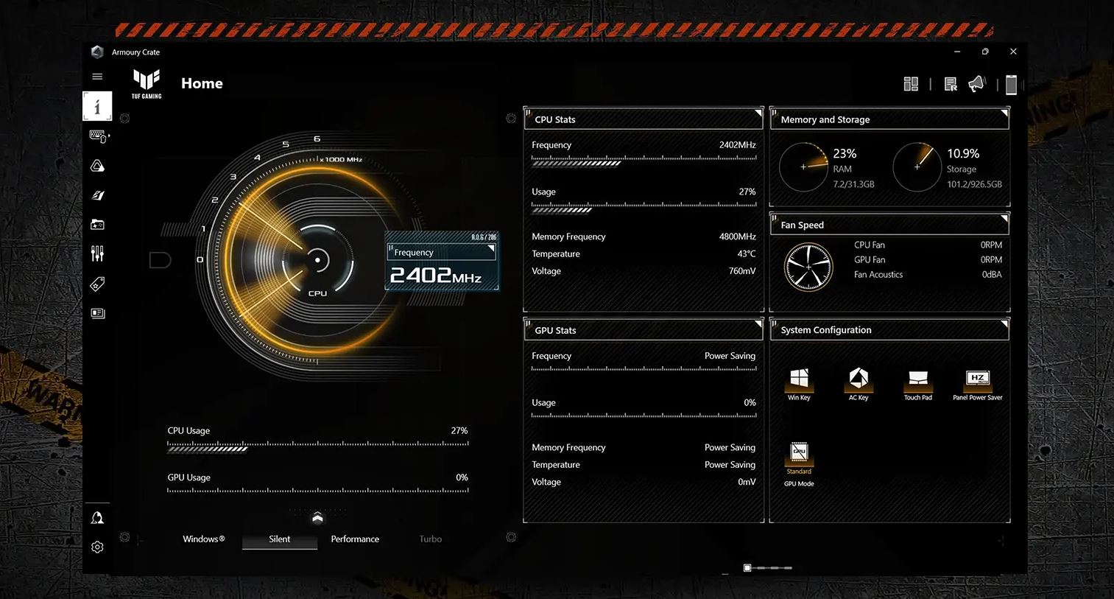Open the Game Library folder icon
Image resolution: width=1114 pixels, height=599 pixels.
coord(97,225)
